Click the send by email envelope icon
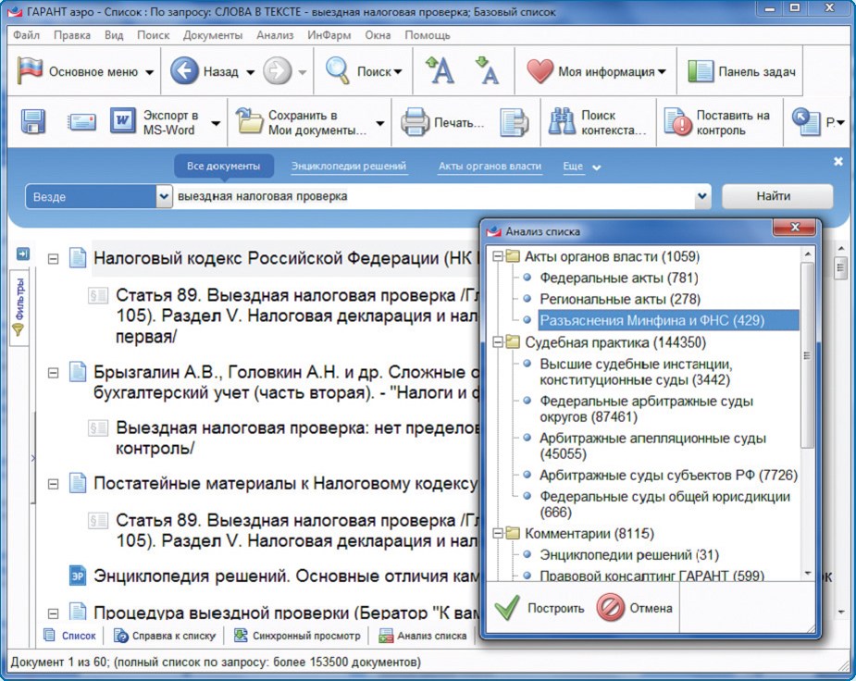Screen dimensions: 856x681 (x=81, y=122)
